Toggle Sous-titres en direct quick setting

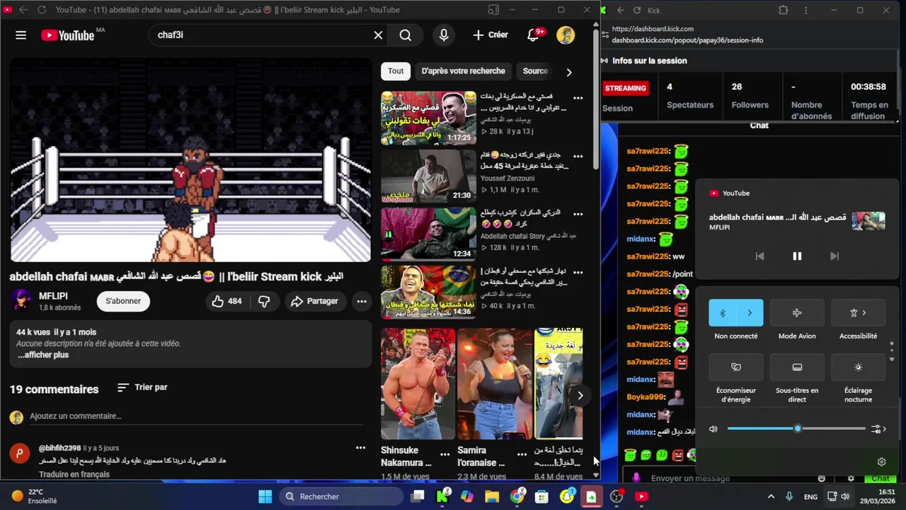click(x=797, y=367)
